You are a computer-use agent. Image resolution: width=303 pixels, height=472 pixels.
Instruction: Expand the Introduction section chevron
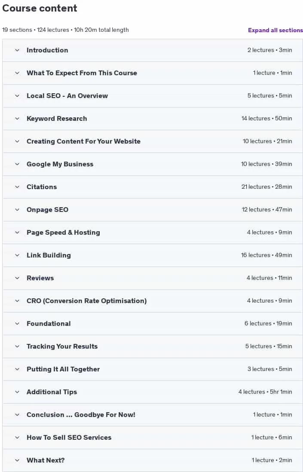click(x=17, y=50)
